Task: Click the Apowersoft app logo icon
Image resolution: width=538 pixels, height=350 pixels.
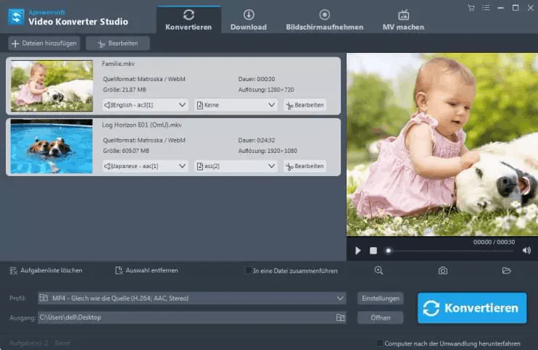Action: [x=16, y=17]
